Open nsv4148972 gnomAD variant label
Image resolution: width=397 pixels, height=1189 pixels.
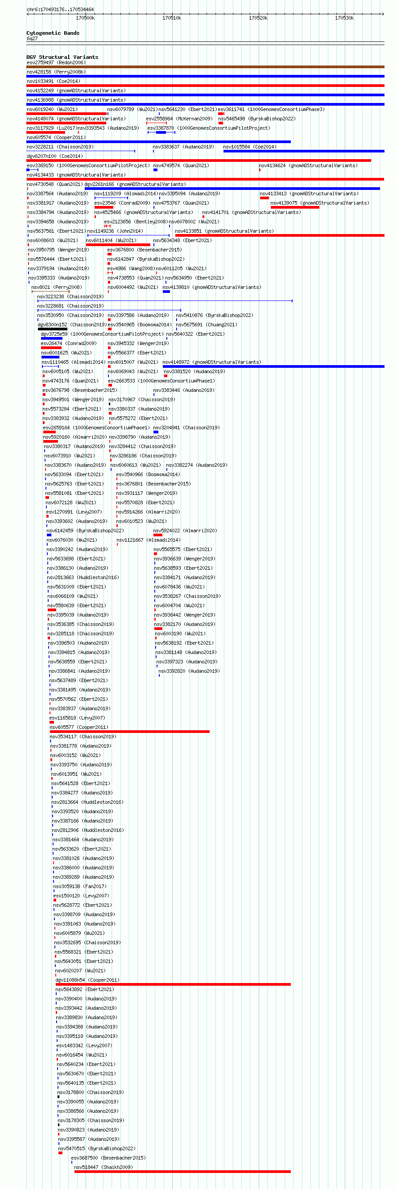tap(212, 362)
